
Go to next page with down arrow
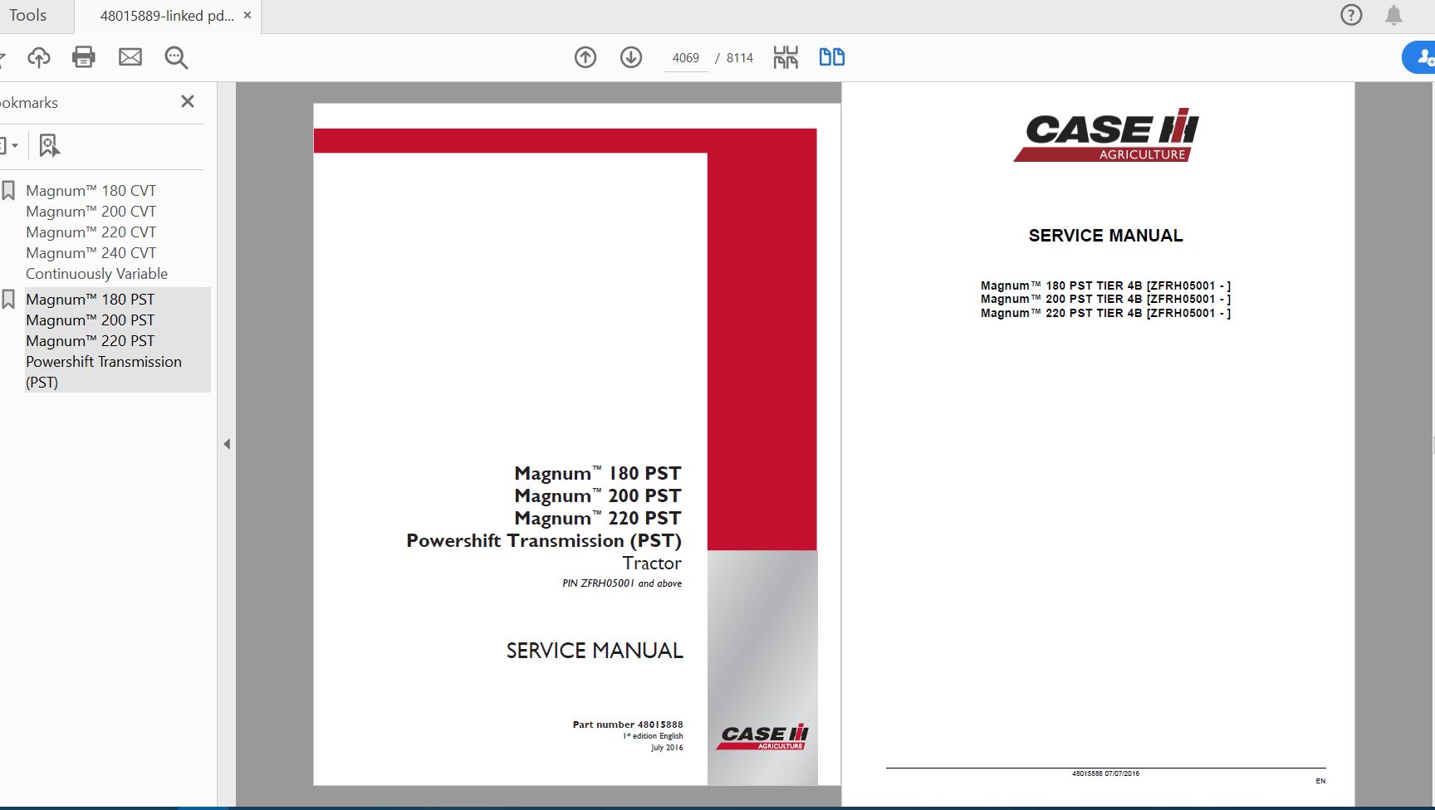click(631, 57)
